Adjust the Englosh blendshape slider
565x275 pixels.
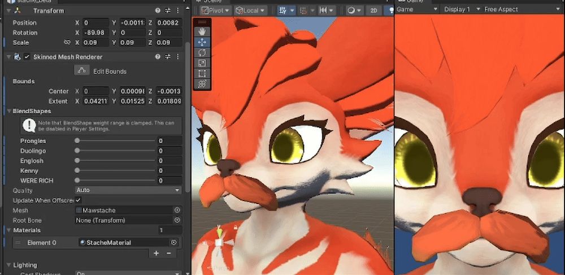coord(116,161)
